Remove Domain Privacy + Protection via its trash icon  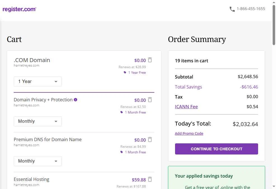pos(150,100)
